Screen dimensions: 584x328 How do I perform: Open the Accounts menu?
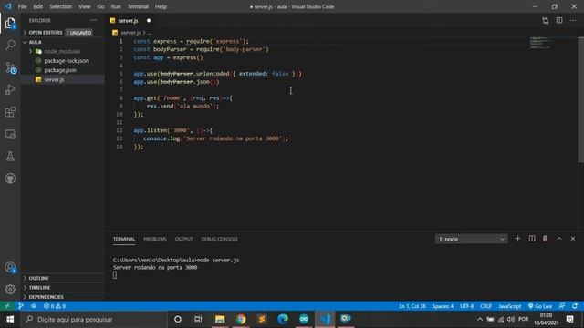[x=10, y=267]
